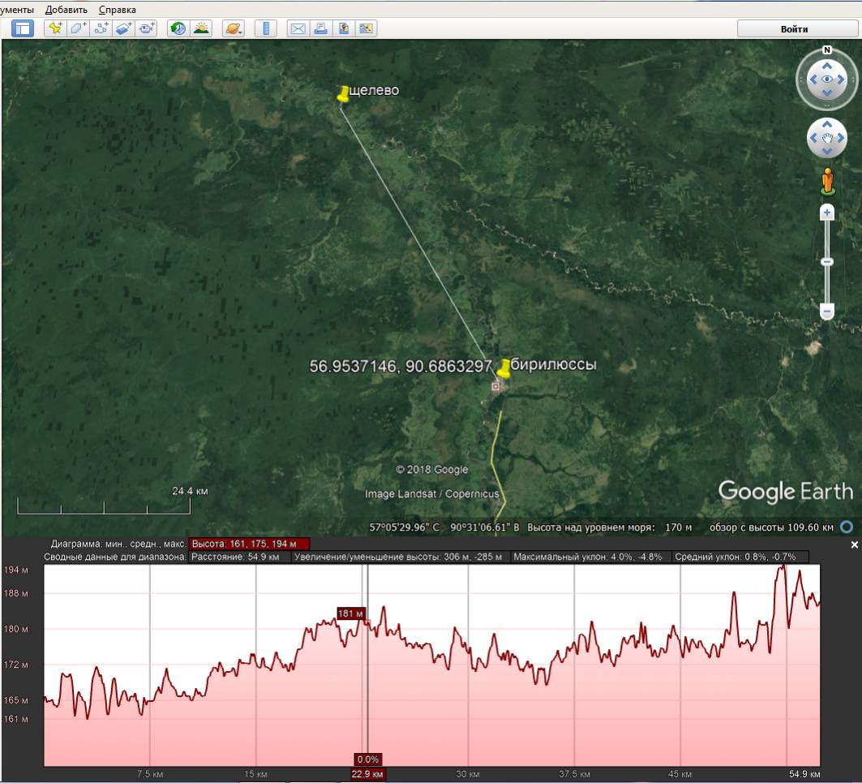Click the Add Image Overlay icon
862x783 pixels.
(x=123, y=28)
